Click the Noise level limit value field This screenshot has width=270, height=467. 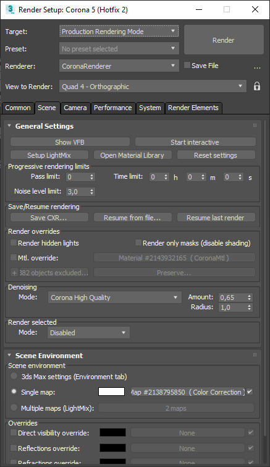coord(77,192)
